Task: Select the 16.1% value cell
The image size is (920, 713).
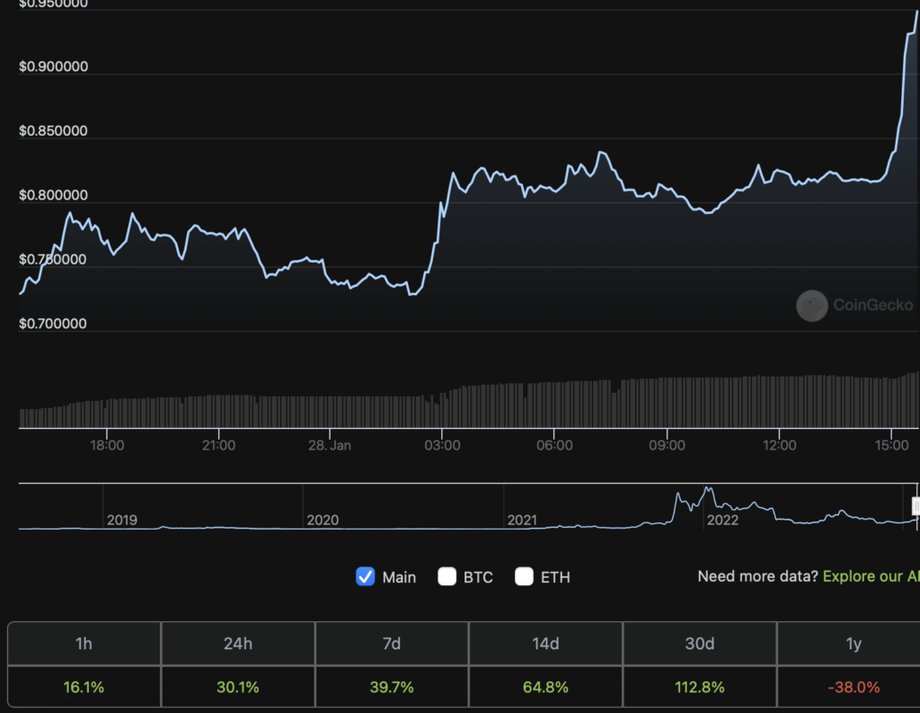Action: coord(84,687)
